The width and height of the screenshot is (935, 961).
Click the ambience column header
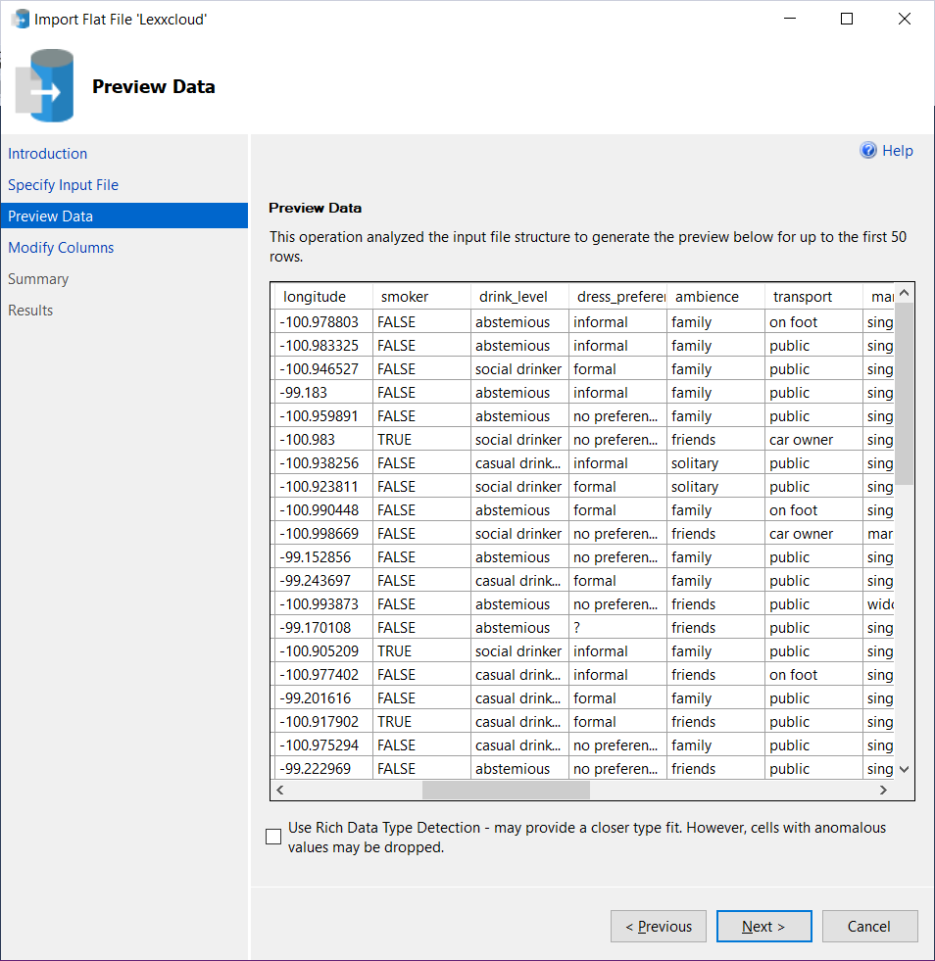tap(716, 297)
